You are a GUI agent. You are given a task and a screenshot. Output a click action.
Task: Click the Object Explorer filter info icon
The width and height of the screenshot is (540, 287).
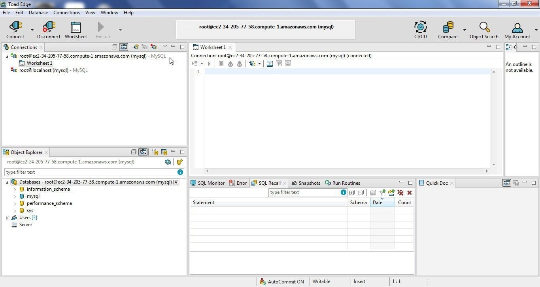180,172
